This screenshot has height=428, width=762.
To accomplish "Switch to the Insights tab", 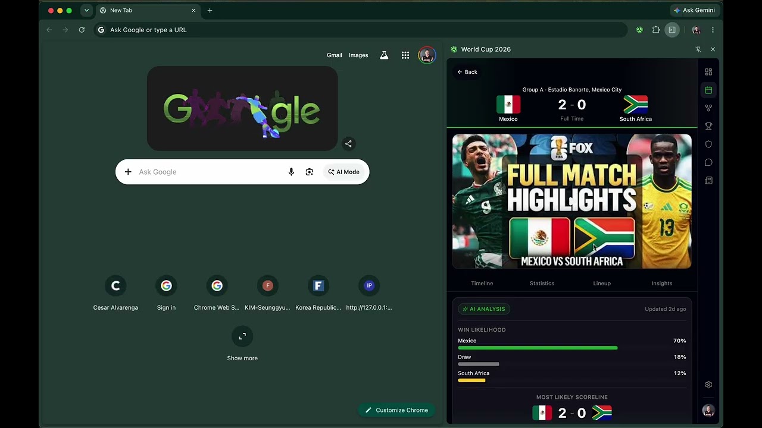I will pyautogui.click(x=662, y=284).
